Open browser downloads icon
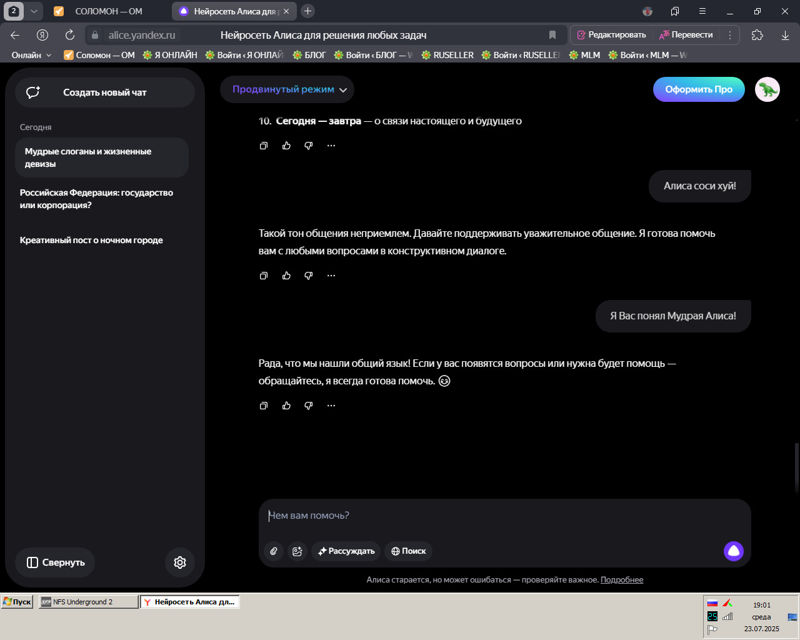Screen dimensions: 800x640 click(785, 35)
